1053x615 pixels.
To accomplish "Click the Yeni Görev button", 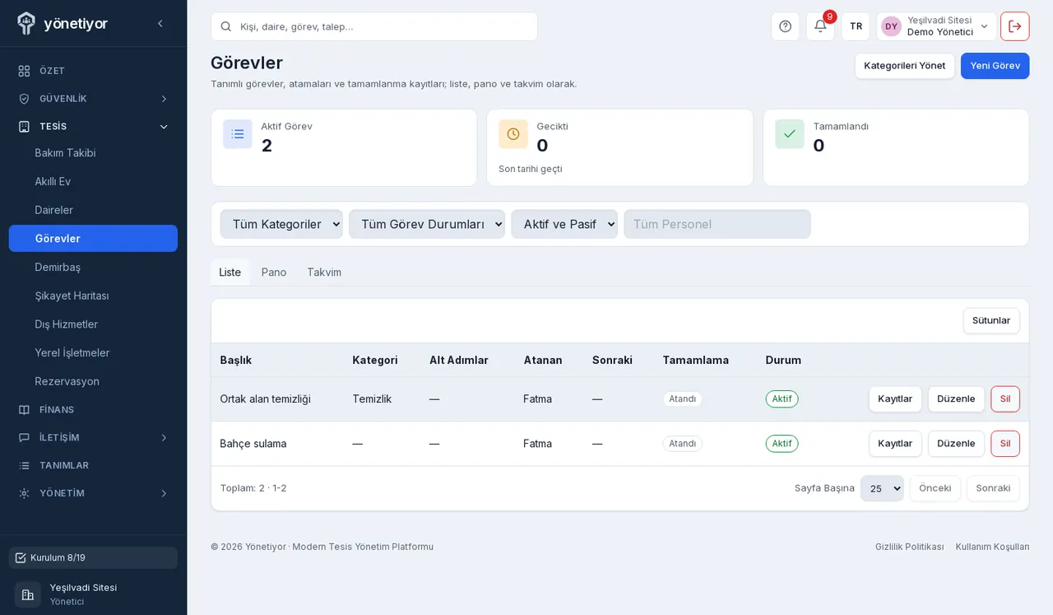I will click(995, 66).
